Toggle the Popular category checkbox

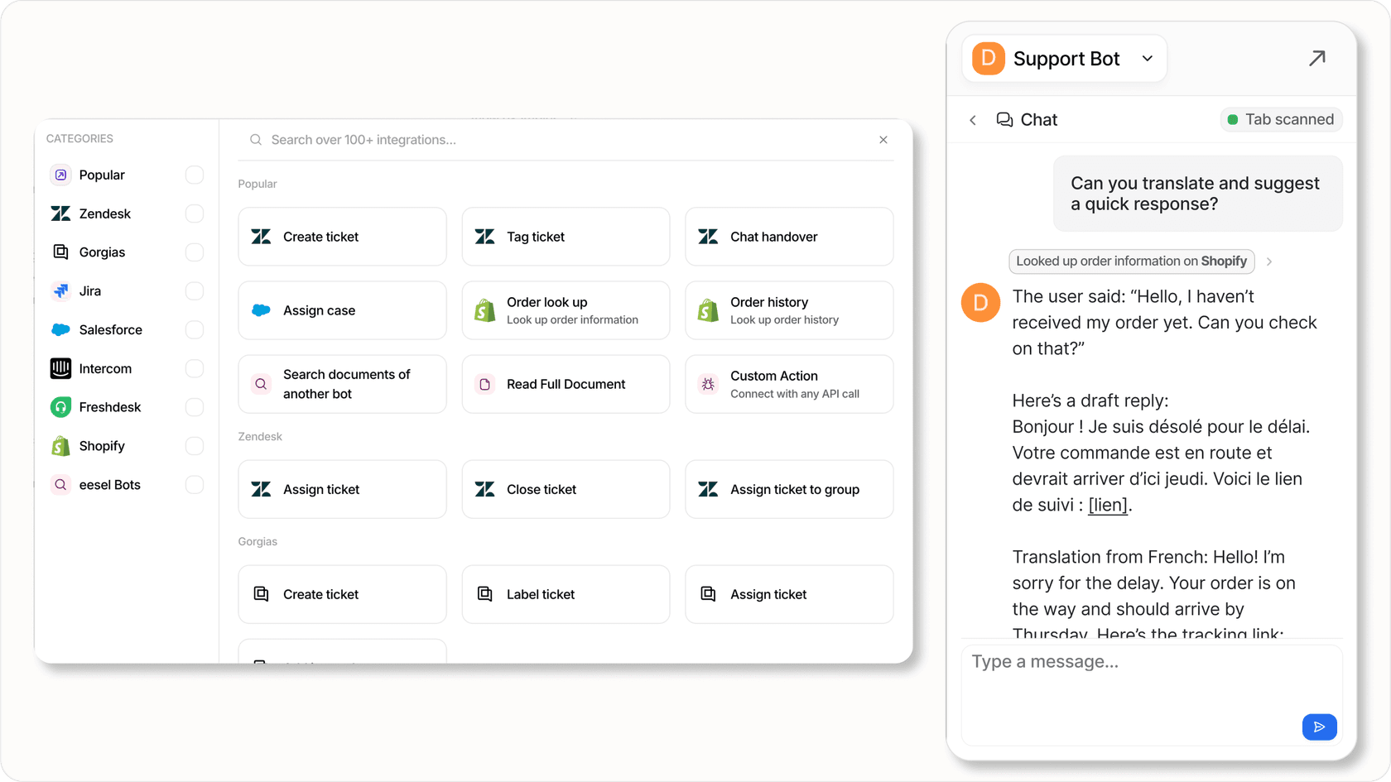194,175
